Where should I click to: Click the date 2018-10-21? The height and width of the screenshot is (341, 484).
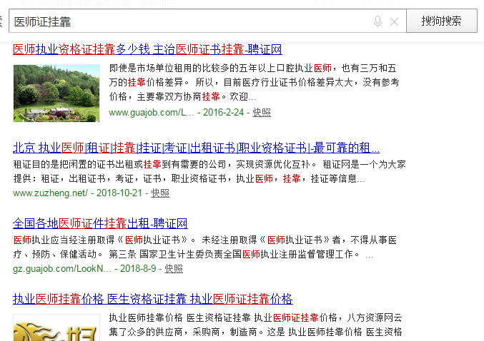click(119, 193)
